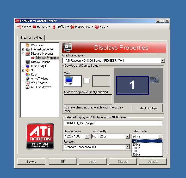The width and height of the screenshot is (186, 178).
Task: Choose 24 Hz refresh rate option
Action: (x=147, y=141)
